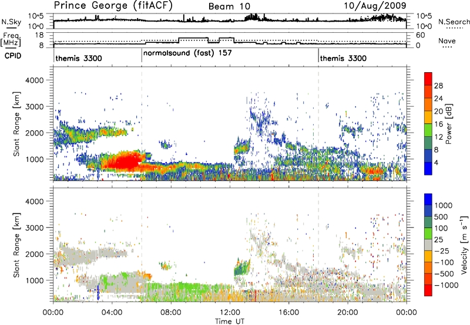This screenshot has width=470, height=325.
Task: Click the "1000" tick on the power panel
Action: 35,159
